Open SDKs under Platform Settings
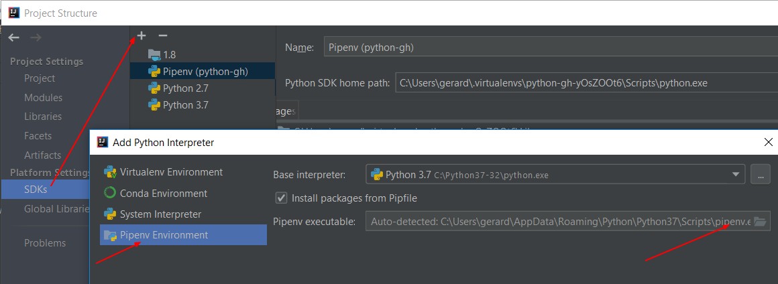778x284 pixels. (x=36, y=190)
